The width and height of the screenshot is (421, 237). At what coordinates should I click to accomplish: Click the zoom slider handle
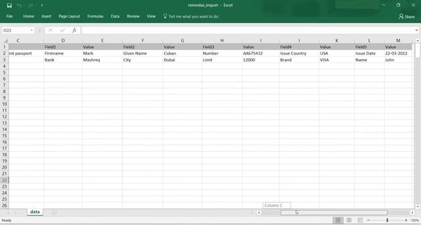pyautogui.click(x=387, y=221)
